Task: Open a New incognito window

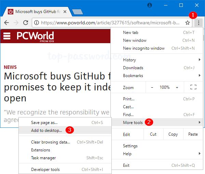Action: click(x=157, y=48)
